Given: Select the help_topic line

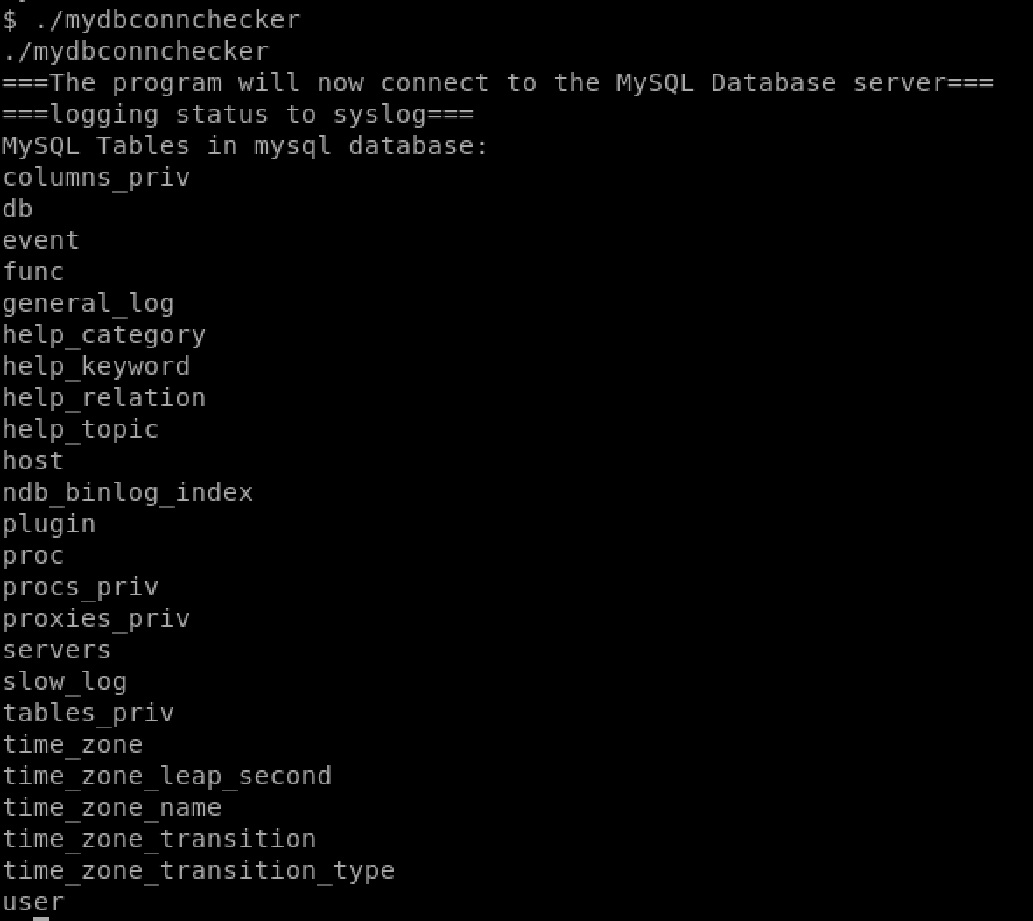Looking at the screenshot, I should 81,430.
